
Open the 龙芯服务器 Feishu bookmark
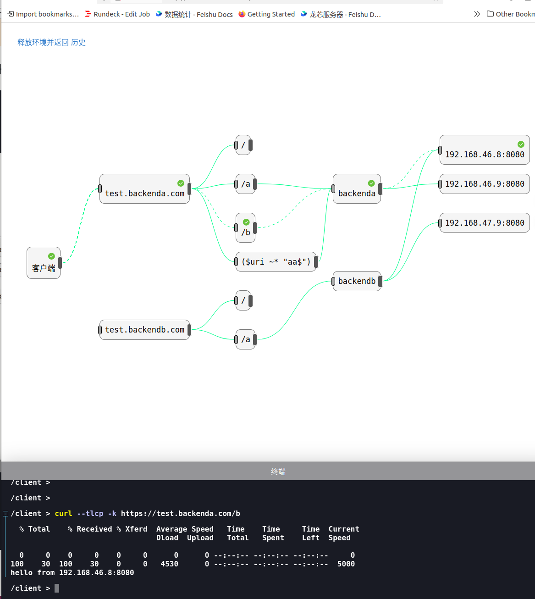[x=341, y=14]
